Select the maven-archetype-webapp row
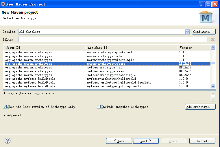The image size is (220, 147). point(108,63)
